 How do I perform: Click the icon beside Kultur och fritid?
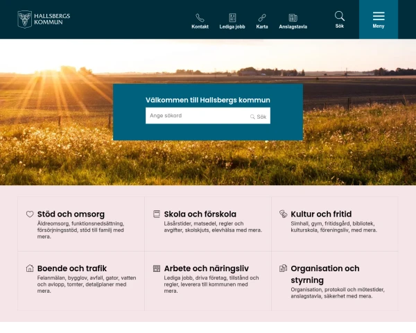pyautogui.click(x=284, y=214)
